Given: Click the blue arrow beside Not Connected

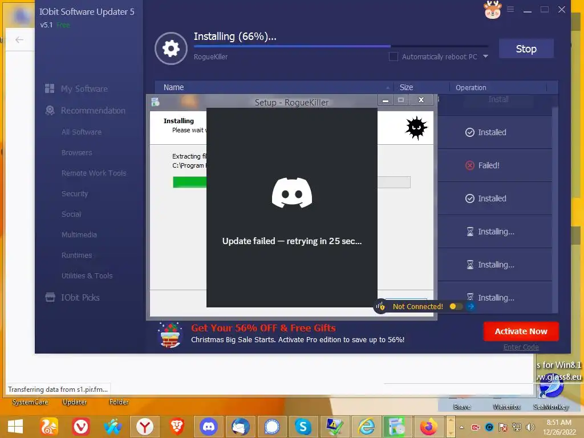Looking at the screenshot, I should 471,306.
